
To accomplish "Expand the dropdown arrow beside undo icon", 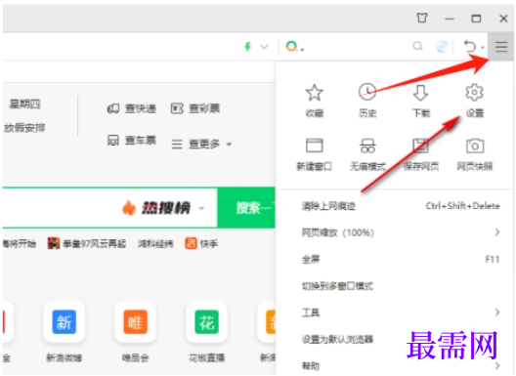I will pos(483,48).
